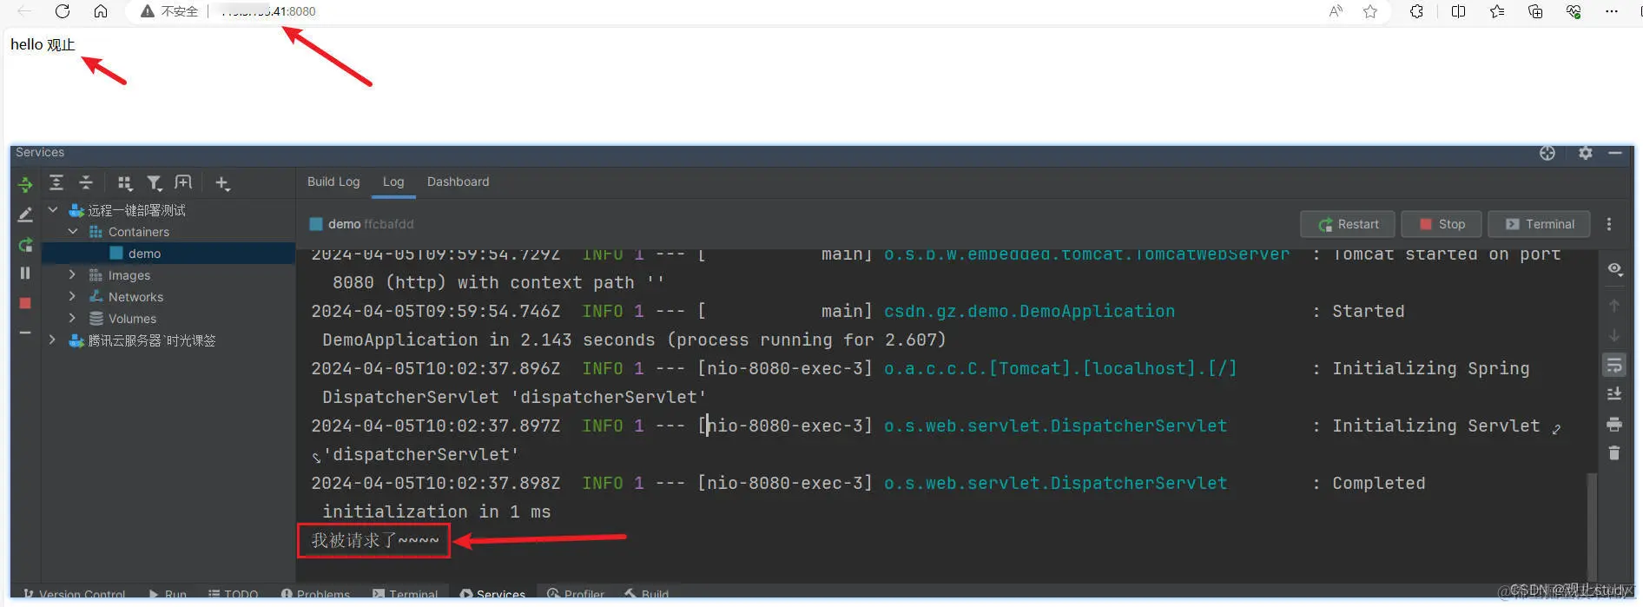Click the browser Split Screen icon

click(x=1459, y=11)
